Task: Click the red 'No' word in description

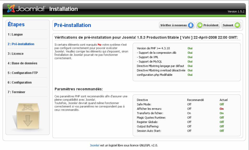Action: [99, 45]
